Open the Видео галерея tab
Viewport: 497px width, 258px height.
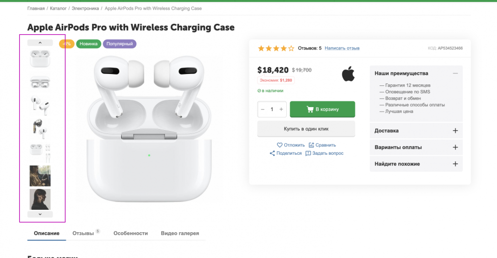point(180,233)
